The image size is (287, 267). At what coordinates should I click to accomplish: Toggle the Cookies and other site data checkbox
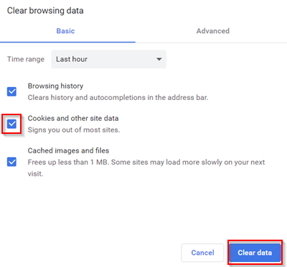[x=11, y=124]
